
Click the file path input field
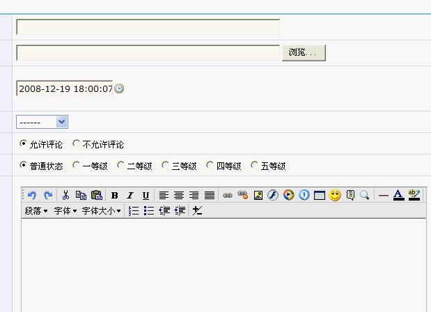148,52
